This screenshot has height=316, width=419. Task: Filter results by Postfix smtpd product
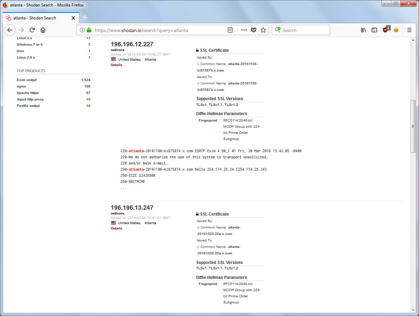(x=28, y=106)
